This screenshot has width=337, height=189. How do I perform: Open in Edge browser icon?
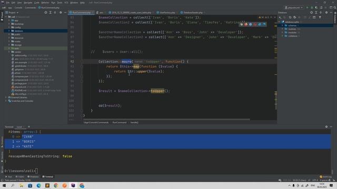point(264,25)
